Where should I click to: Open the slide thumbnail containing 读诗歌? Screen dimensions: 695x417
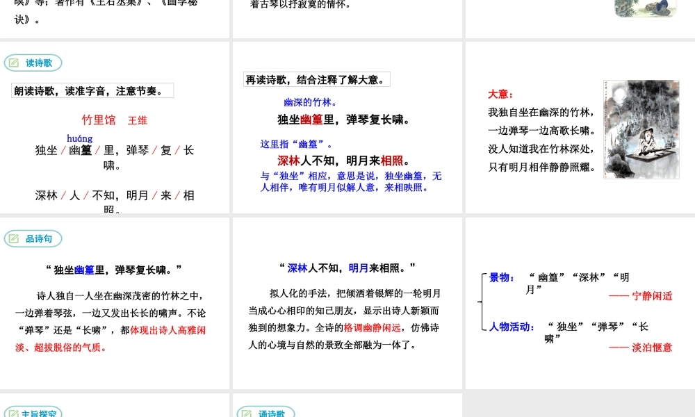coord(115,128)
